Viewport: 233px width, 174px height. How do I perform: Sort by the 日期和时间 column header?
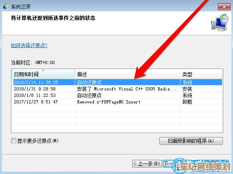point(43,74)
